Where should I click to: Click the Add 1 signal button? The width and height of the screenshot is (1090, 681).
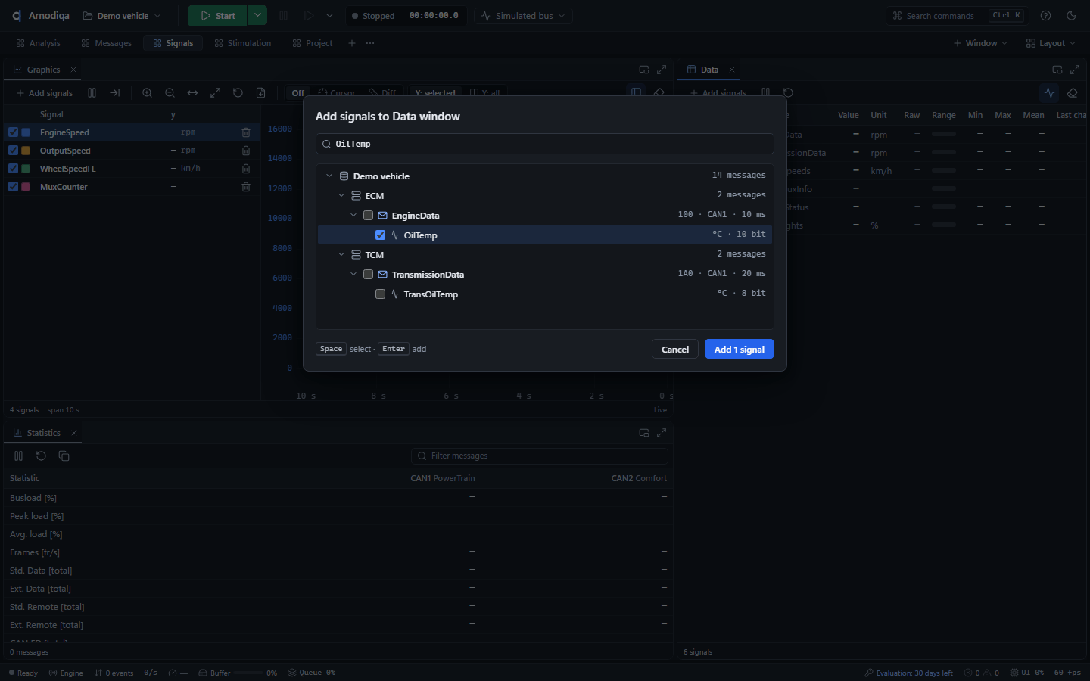coord(740,349)
